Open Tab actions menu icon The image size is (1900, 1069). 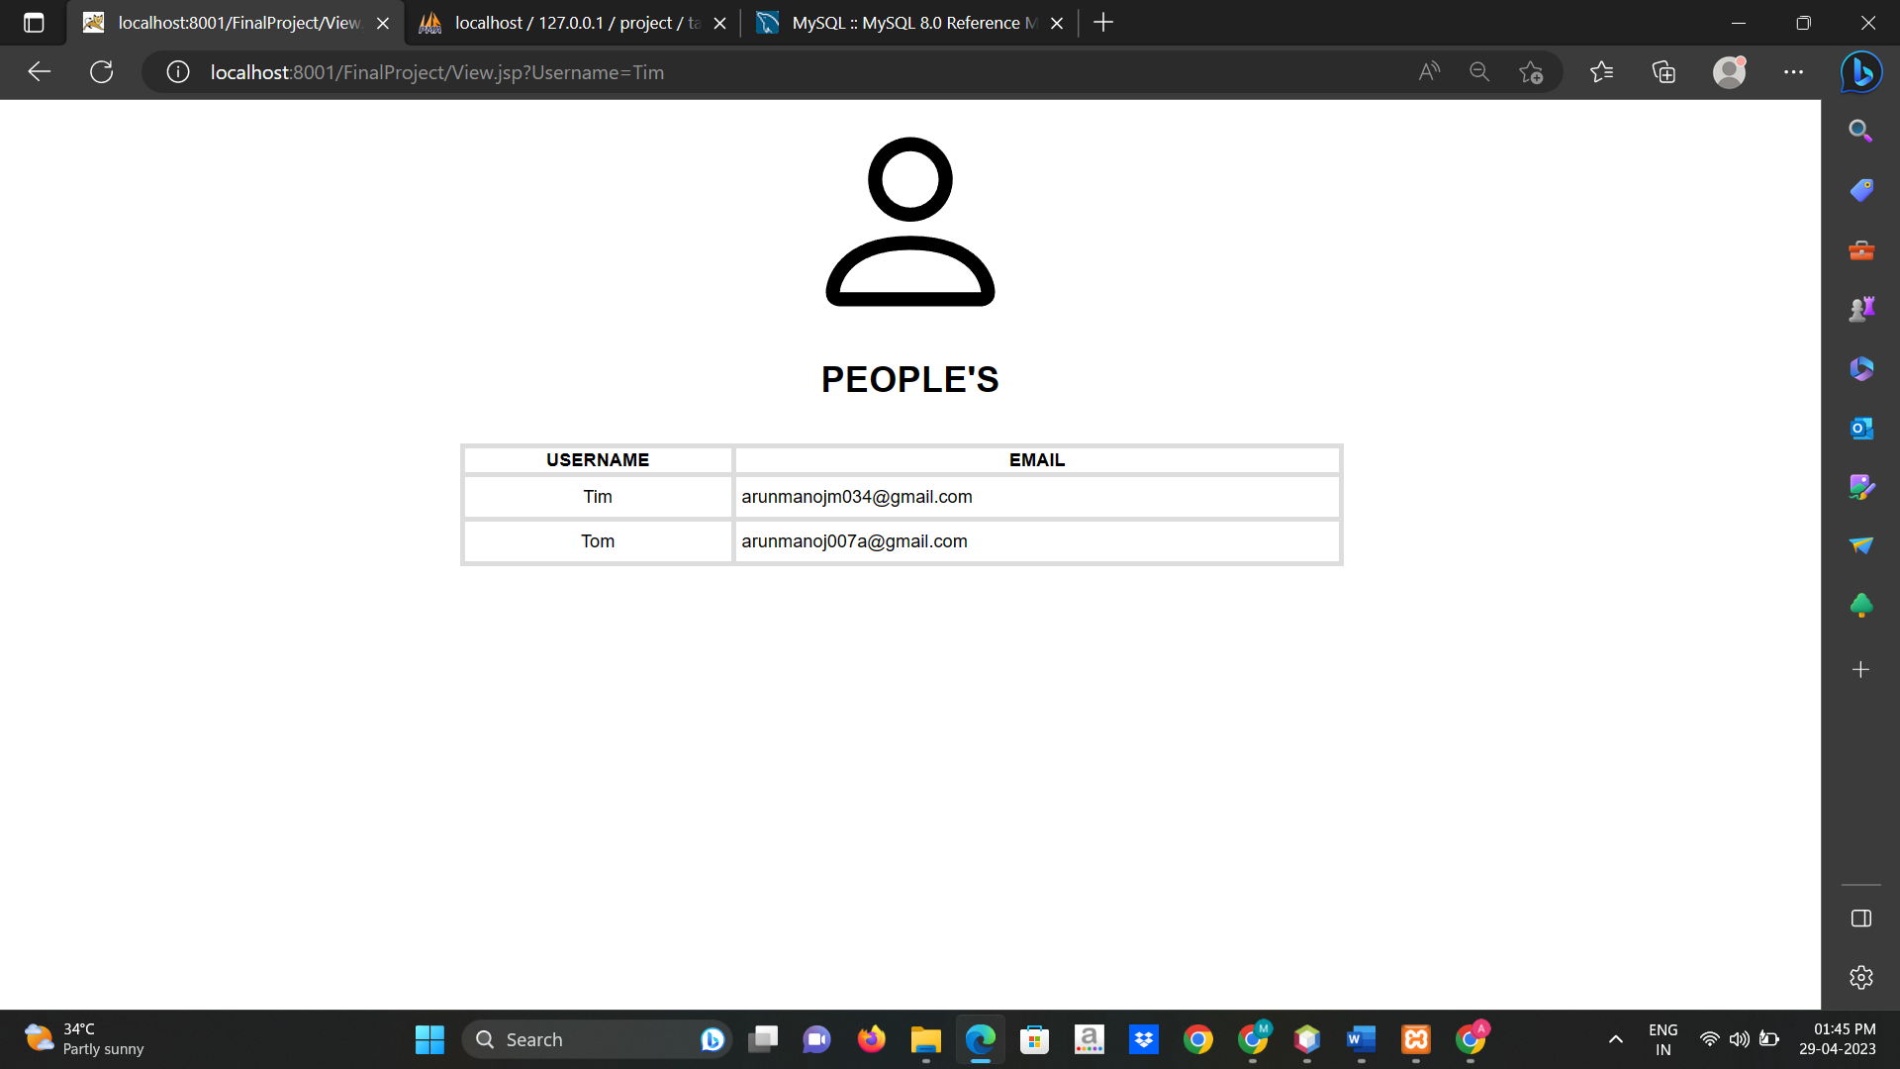tap(34, 23)
